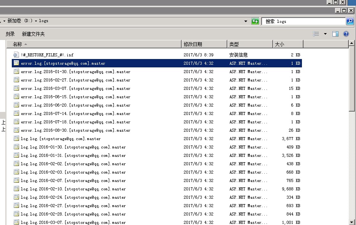Sort by 大小 column header
Viewport: 356px width, 225px height.
279,44
